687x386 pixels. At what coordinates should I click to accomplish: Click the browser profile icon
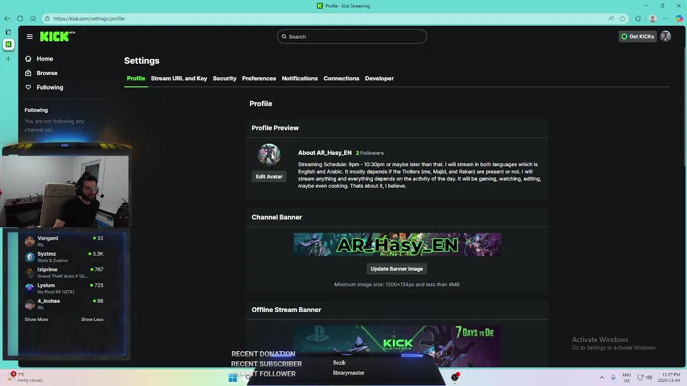(653, 18)
